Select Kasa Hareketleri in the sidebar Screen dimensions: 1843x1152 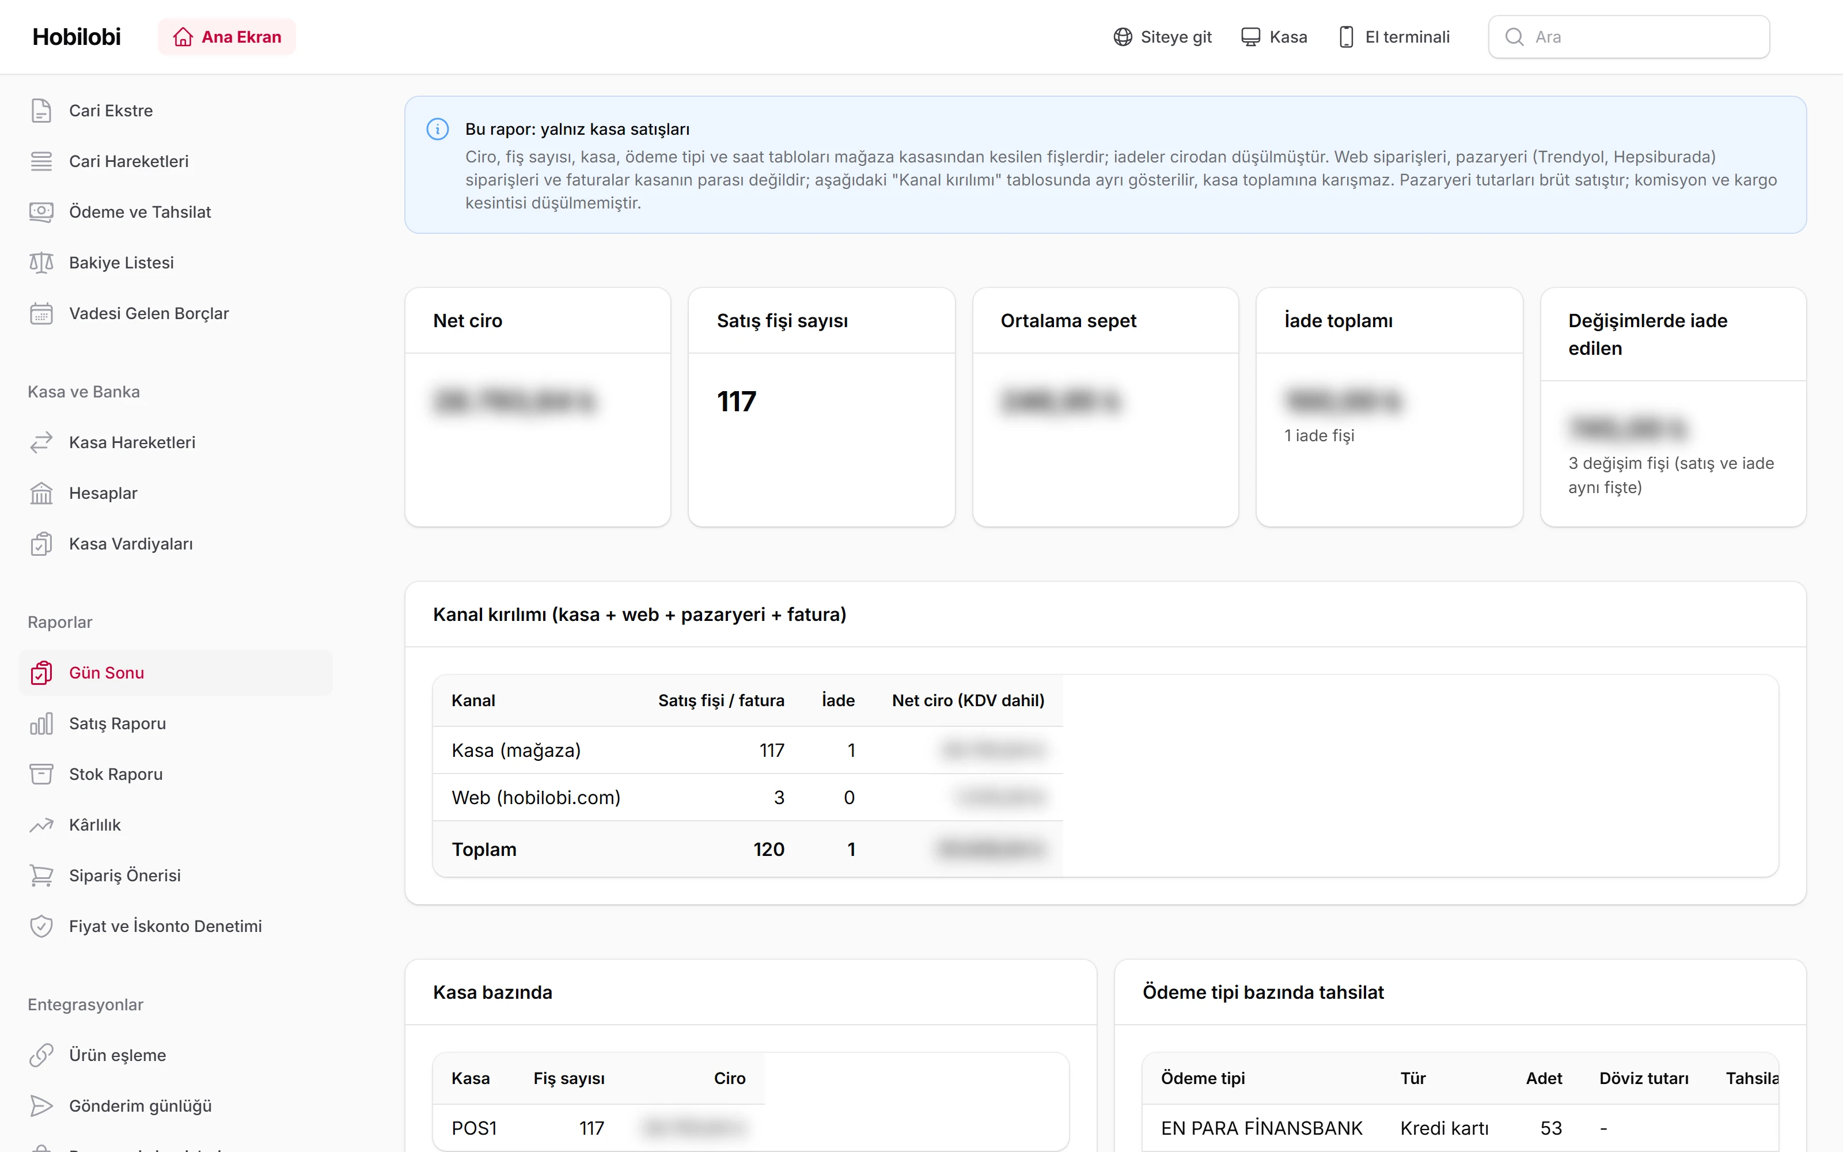176,443
